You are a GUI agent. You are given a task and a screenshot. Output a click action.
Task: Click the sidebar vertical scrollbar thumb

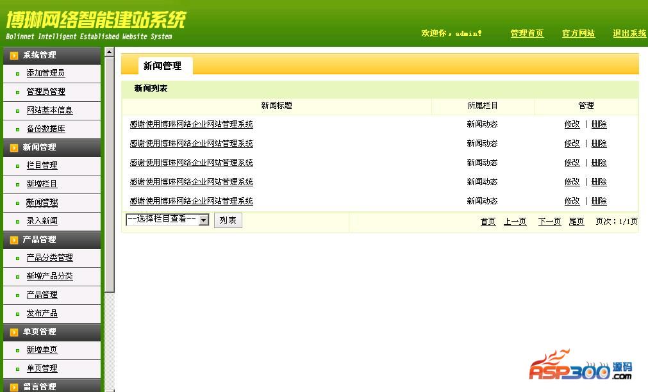tap(109, 175)
